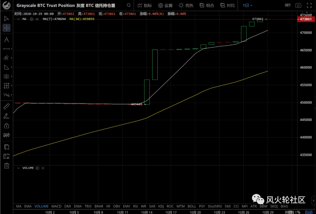Open MA indicator settings gear
Image resolution: width=316 pixels, height=214 pixels.
click(x=32, y=19)
